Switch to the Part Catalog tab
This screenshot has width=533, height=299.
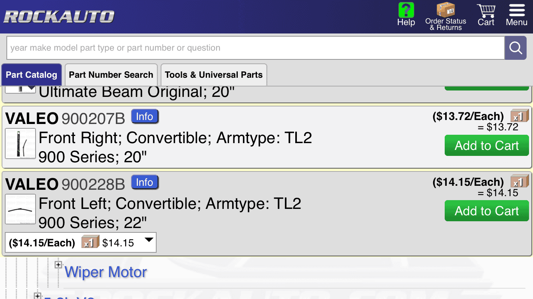[x=32, y=75]
